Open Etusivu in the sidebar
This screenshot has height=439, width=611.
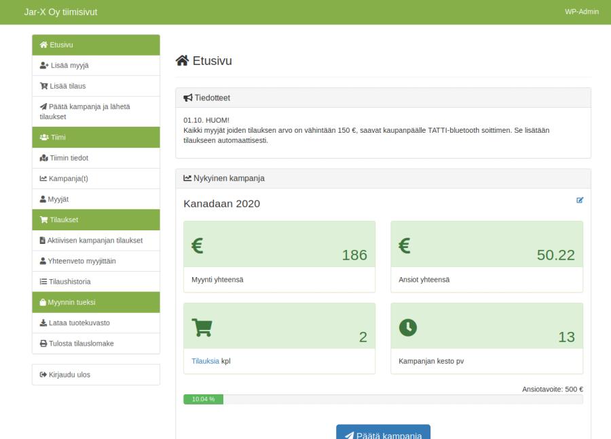pyautogui.click(x=96, y=45)
